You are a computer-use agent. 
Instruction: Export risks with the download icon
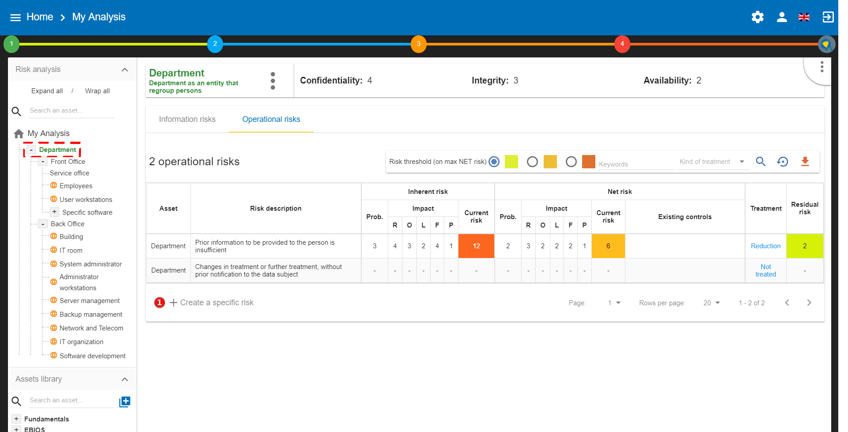point(805,162)
